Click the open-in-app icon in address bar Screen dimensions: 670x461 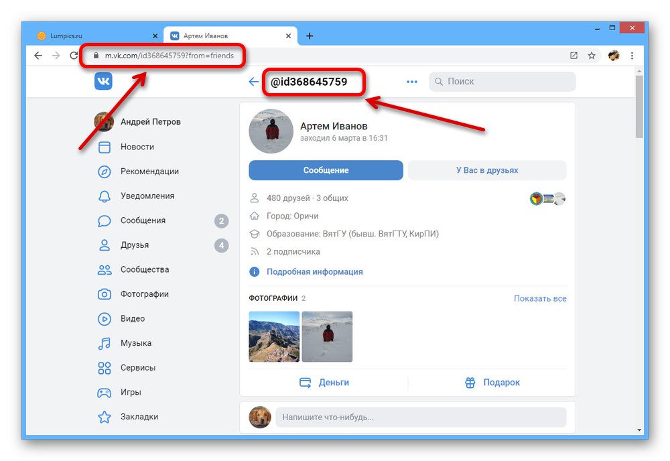[x=574, y=56]
